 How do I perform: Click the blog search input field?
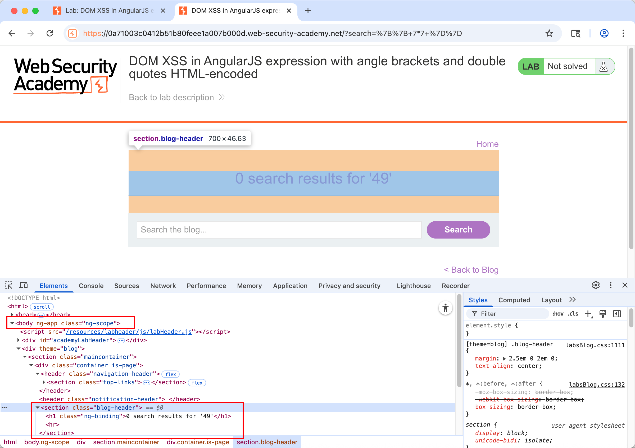[x=279, y=230]
